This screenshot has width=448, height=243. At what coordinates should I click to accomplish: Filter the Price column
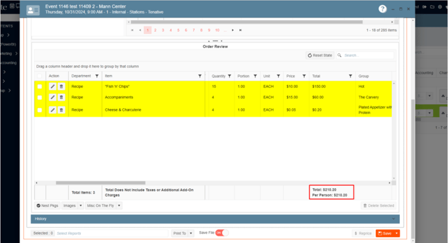pyautogui.click(x=304, y=76)
